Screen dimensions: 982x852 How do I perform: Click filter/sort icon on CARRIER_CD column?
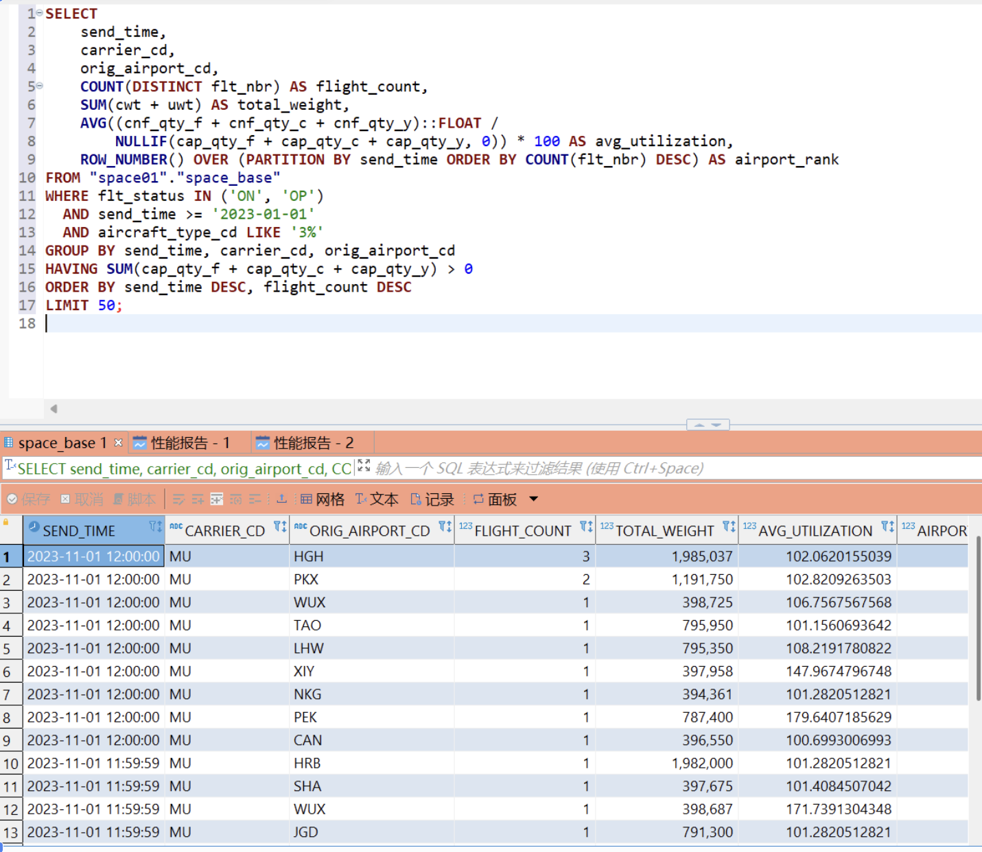click(280, 527)
